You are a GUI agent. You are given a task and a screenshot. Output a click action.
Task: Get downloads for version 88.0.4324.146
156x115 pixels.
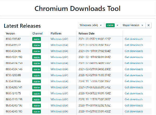coord(134,69)
